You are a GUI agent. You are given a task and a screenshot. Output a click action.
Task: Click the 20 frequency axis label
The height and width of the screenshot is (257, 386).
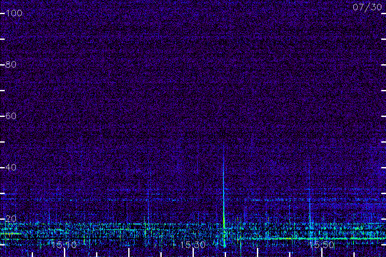11,218
